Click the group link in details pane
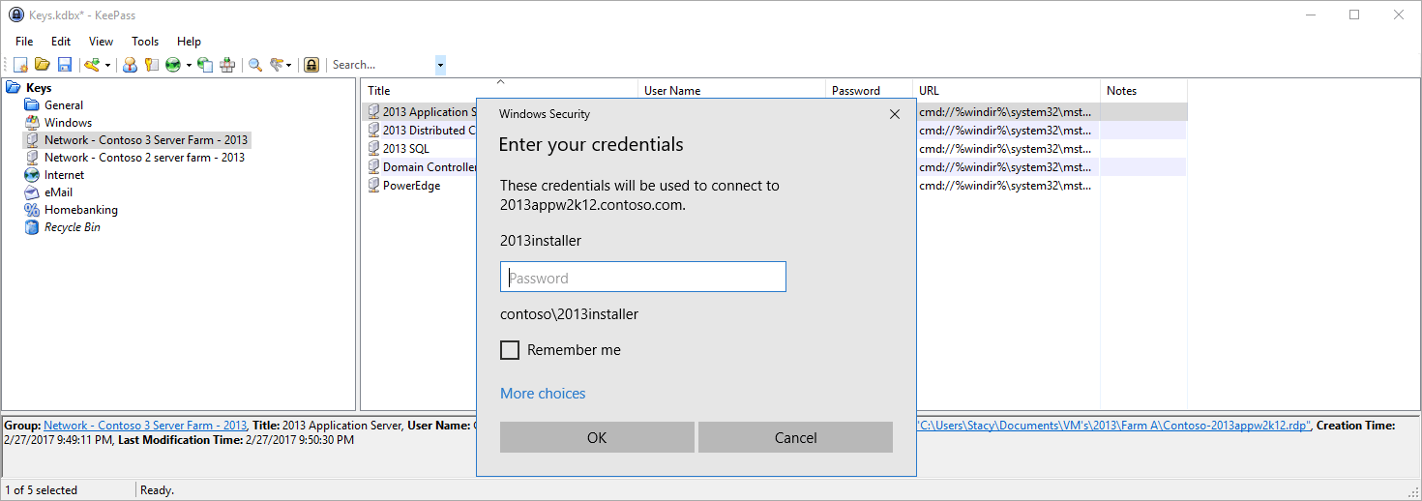 pyautogui.click(x=145, y=426)
